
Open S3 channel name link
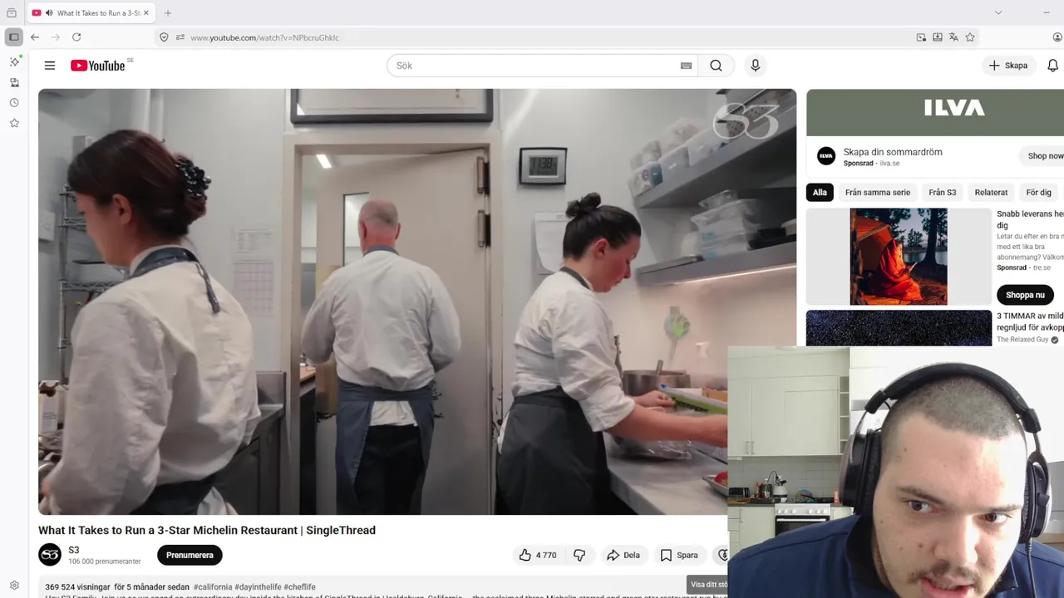74,550
